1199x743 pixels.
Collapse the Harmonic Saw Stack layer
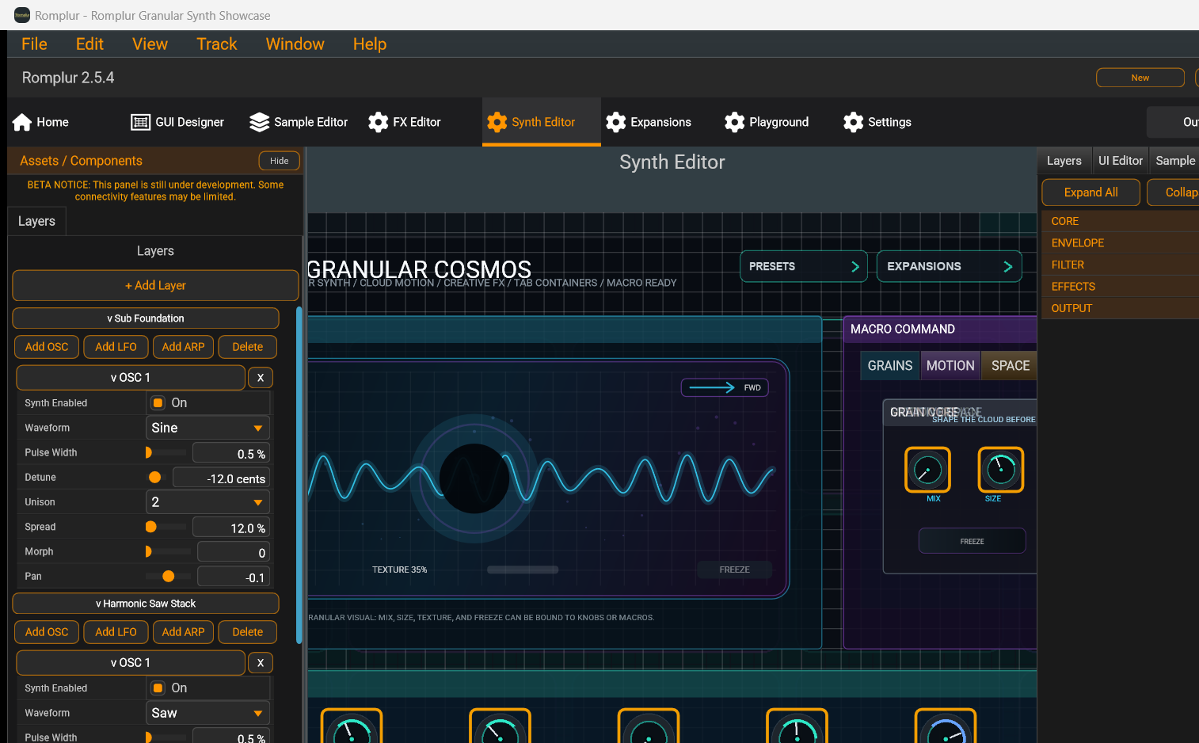tap(146, 604)
